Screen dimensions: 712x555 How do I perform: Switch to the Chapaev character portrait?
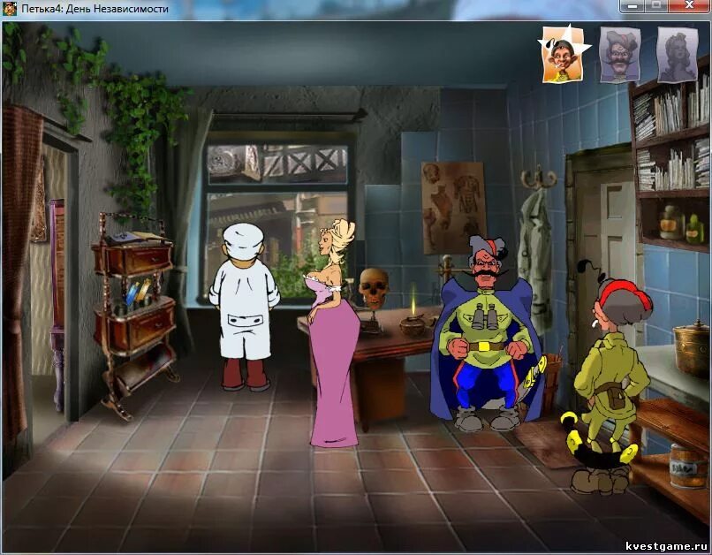[x=620, y=55]
